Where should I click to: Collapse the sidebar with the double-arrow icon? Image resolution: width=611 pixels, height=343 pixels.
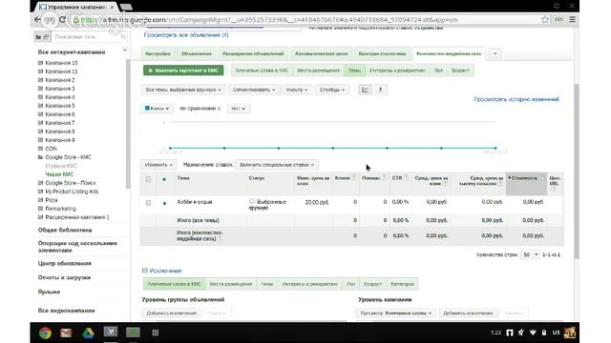pos(125,50)
